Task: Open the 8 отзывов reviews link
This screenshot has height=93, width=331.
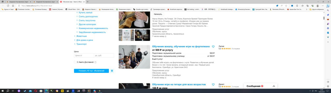Action: 236,49
